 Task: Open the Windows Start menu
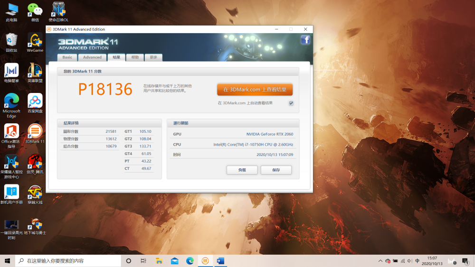click(x=8, y=261)
